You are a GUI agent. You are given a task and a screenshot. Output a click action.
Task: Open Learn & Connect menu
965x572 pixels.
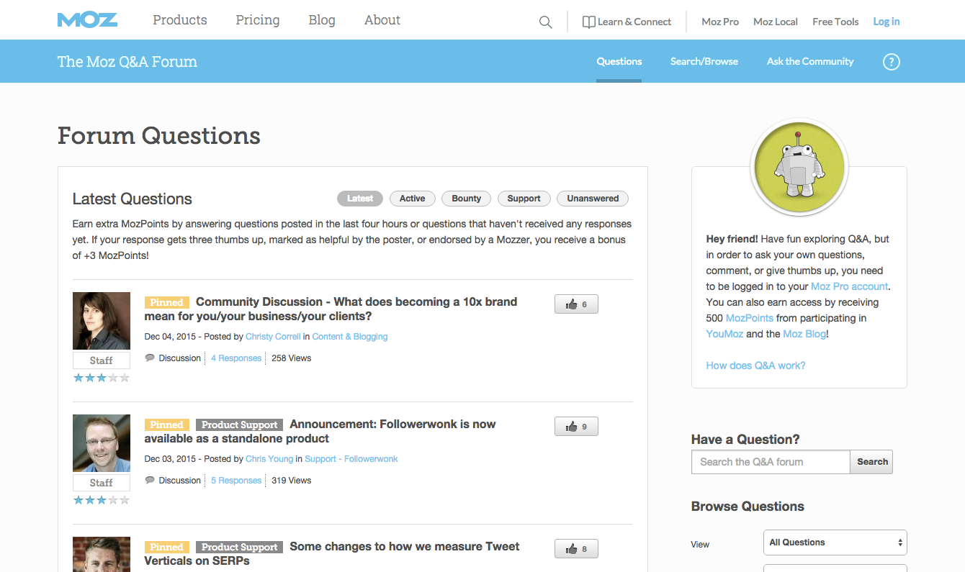point(627,22)
